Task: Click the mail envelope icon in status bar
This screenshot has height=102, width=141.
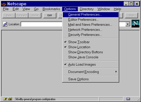Action: (128, 99)
